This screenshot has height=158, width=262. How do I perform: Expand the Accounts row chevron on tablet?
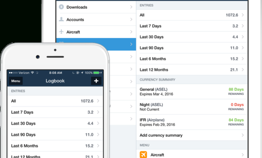point(131,20)
